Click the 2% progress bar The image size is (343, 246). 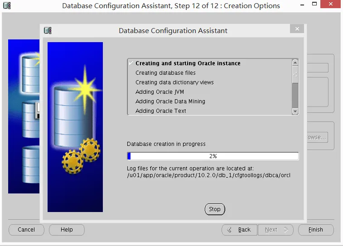tap(213, 156)
